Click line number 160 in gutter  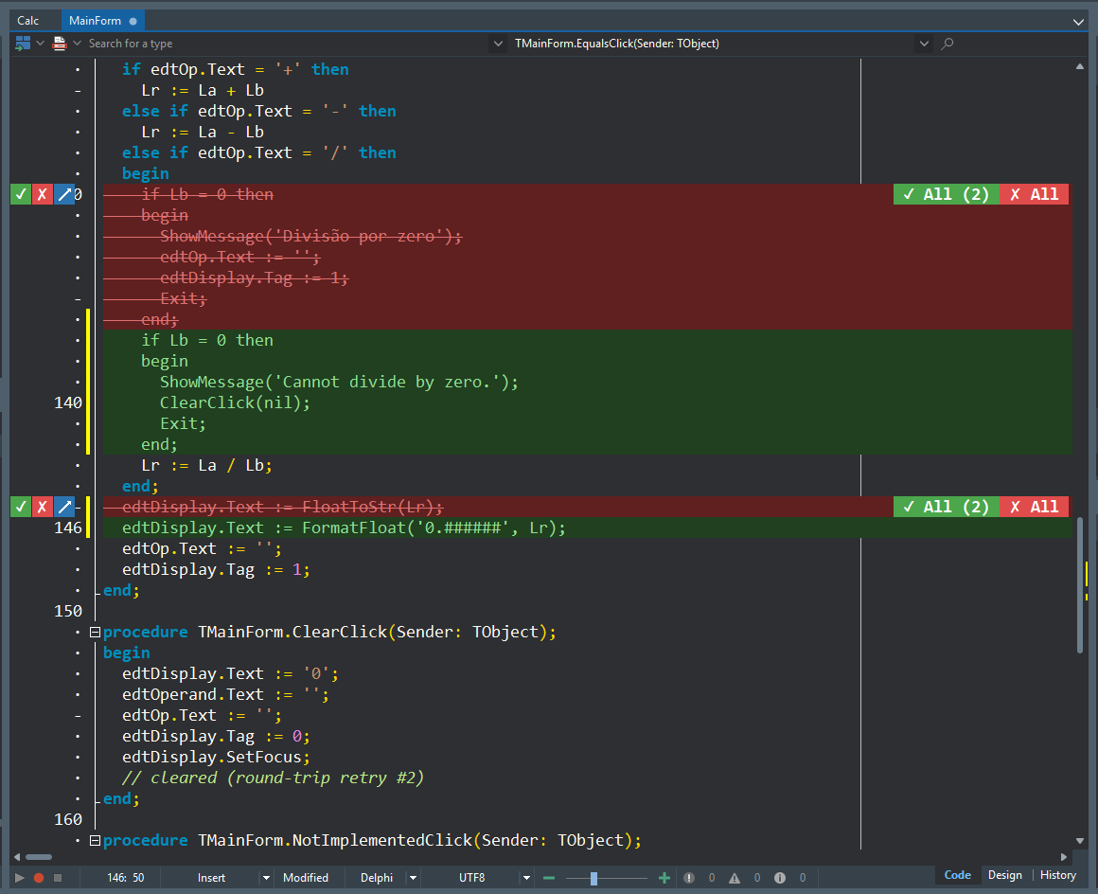click(68, 819)
